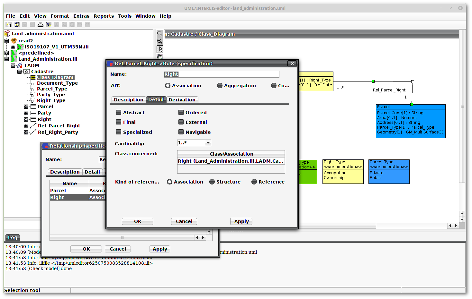This screenshot has width=472, height=299.
Task: Click OK in the Relationship dialog
Action: 86,249
